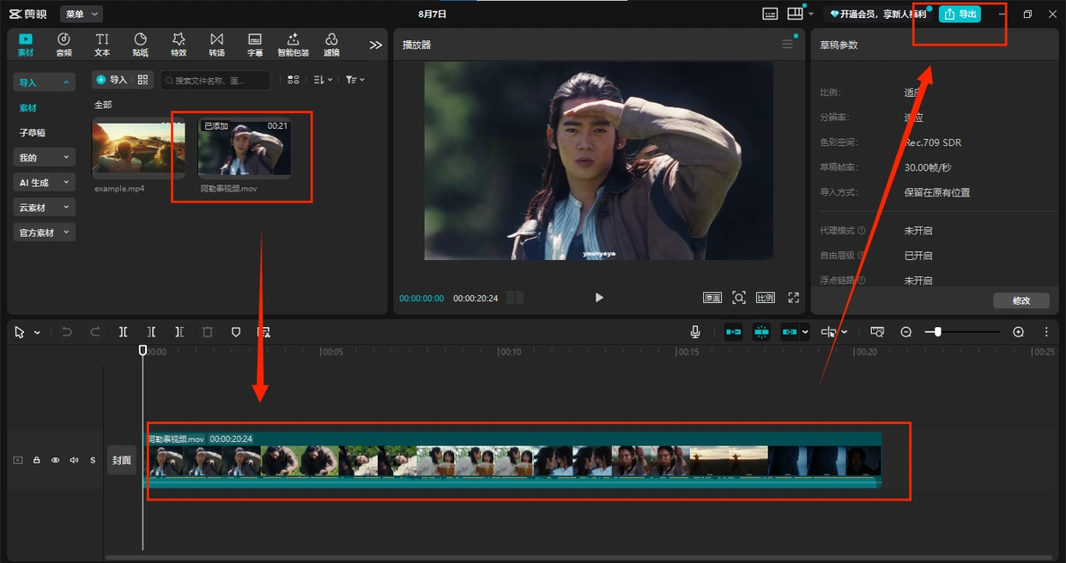Click the split clip tool icon
Viewport: 1066px width, 563px height.
(123, 332)
